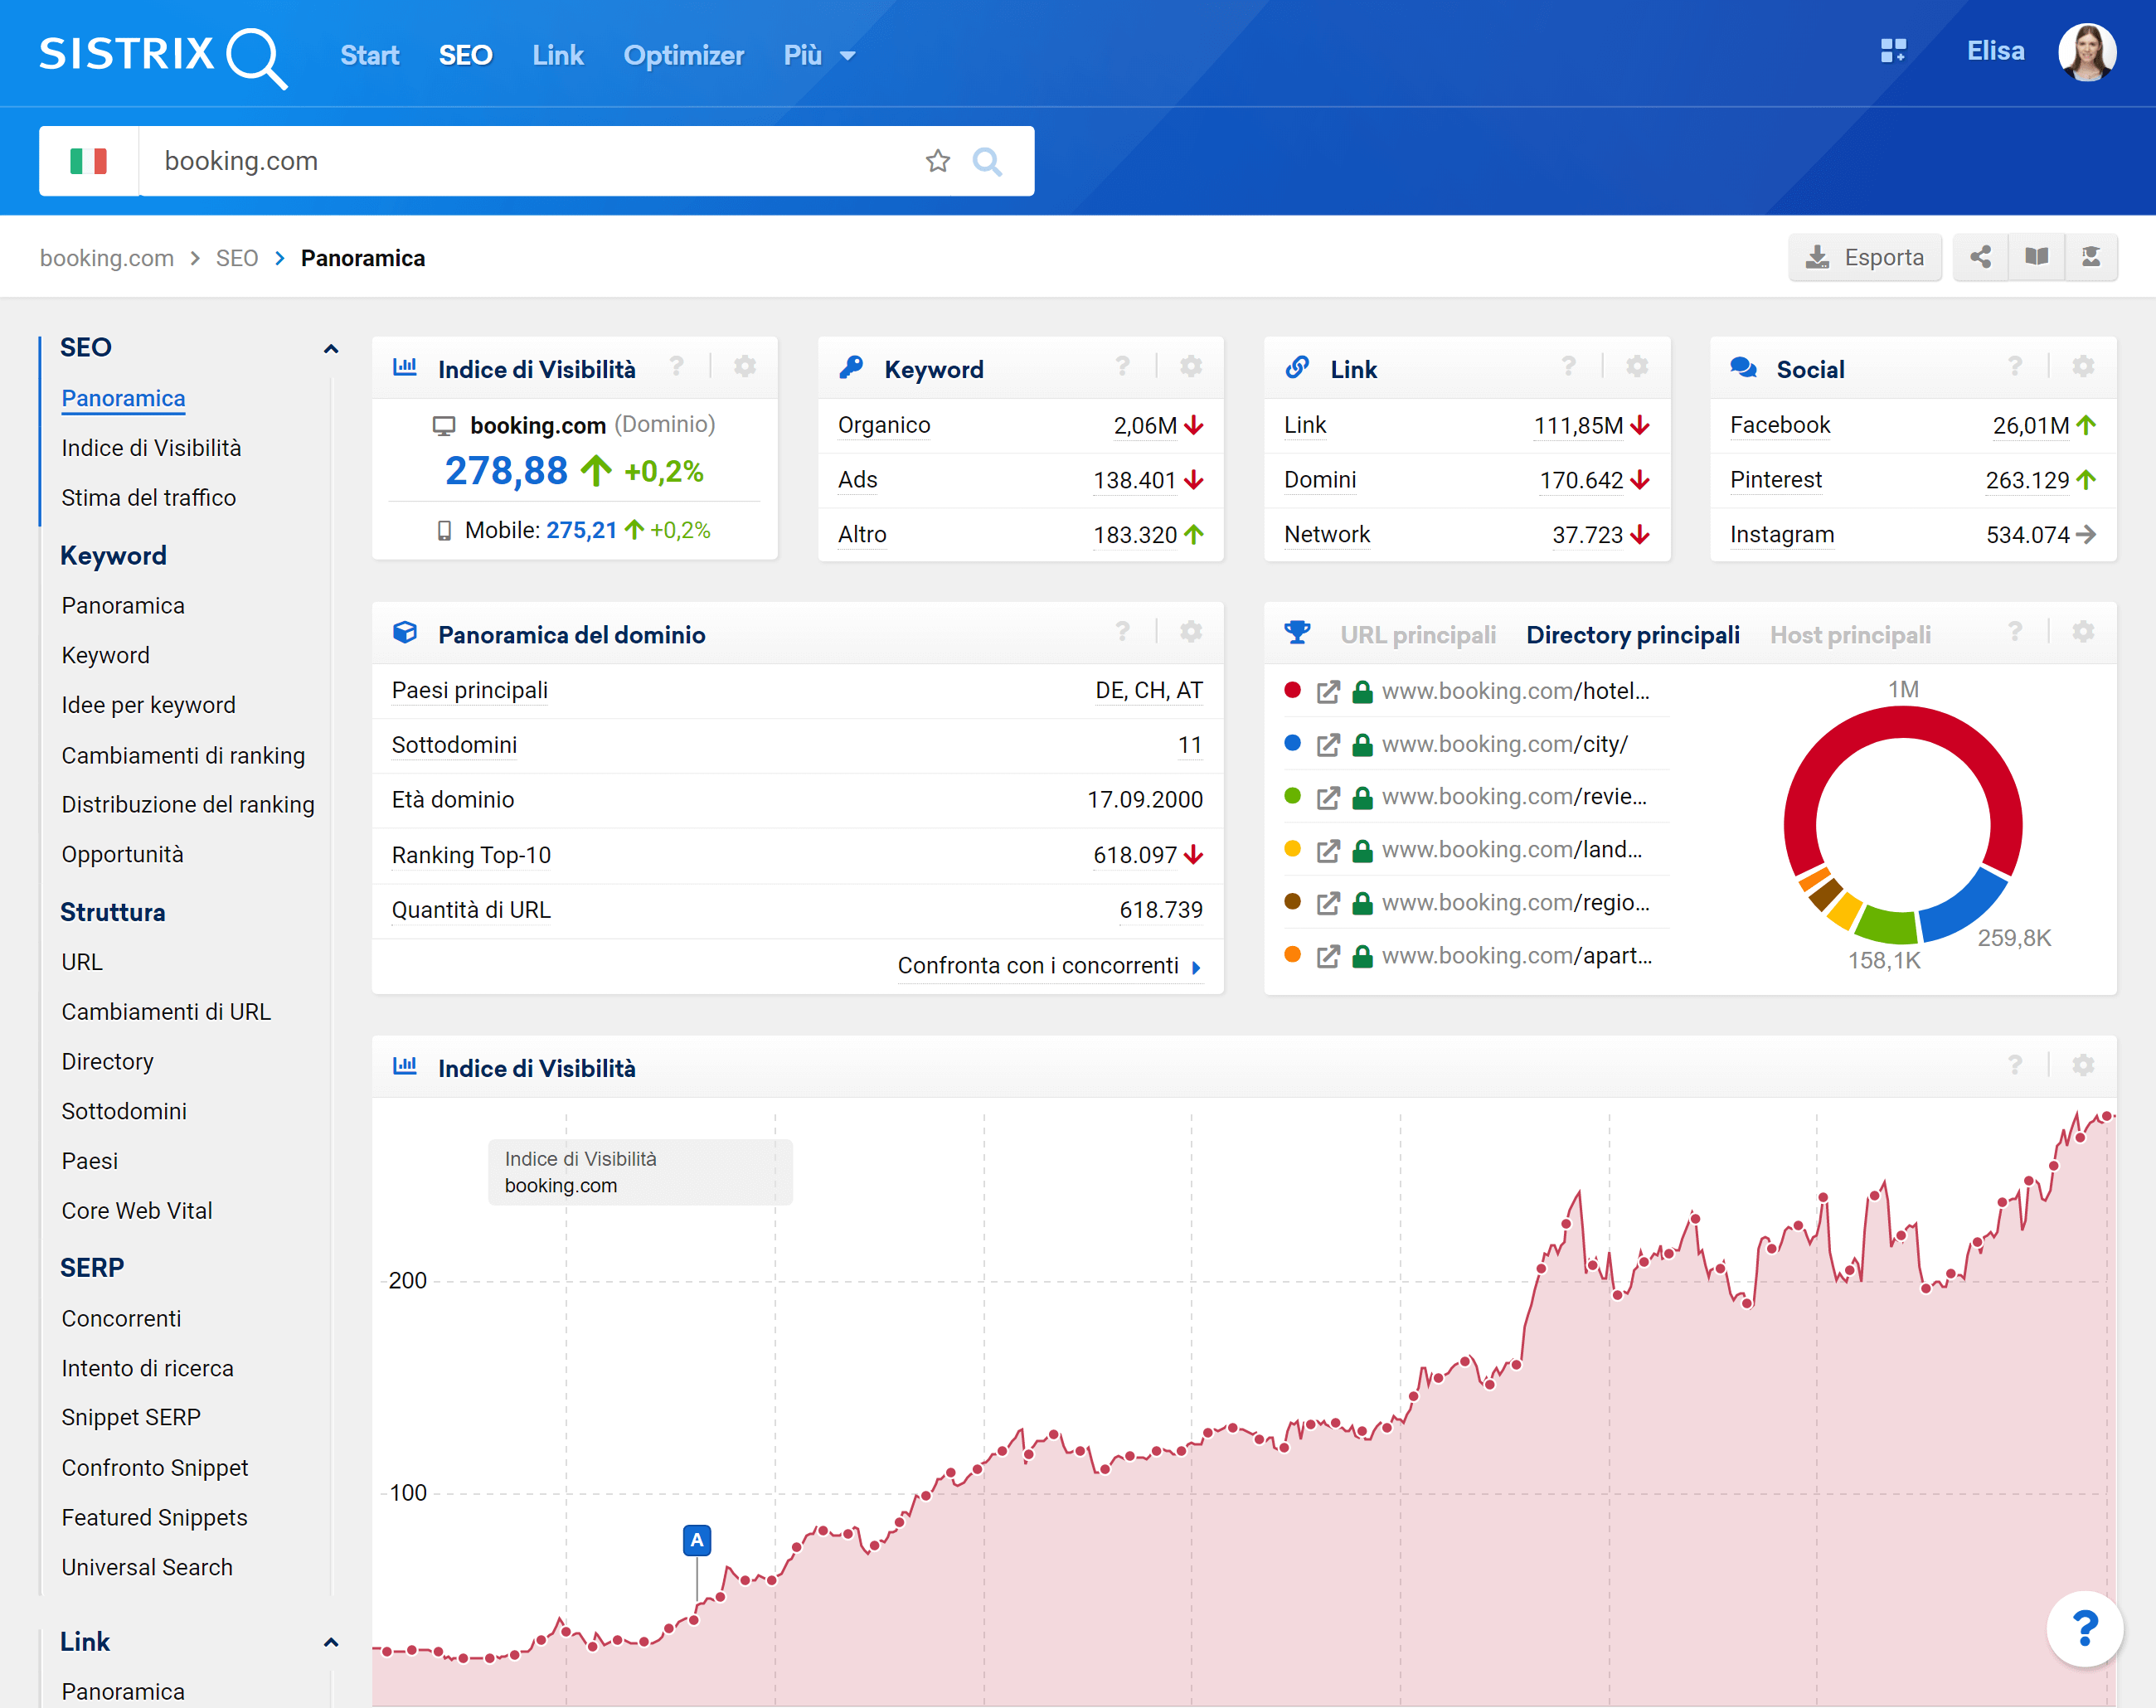Open settings gear of Directory principali box
This screenshot has height=1708, width=2156.
coord(2083,632)
